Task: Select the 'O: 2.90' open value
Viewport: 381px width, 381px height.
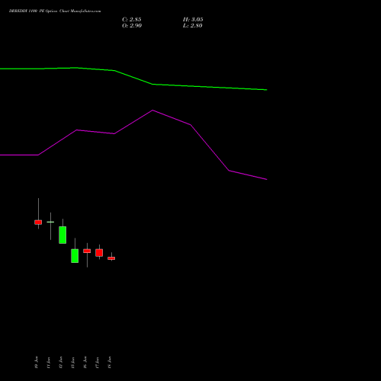Action: 132,26
